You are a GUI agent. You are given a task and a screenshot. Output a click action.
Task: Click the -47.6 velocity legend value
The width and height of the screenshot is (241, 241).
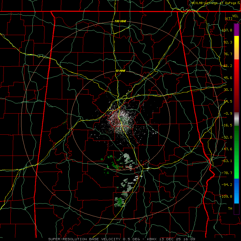[227, 149]
